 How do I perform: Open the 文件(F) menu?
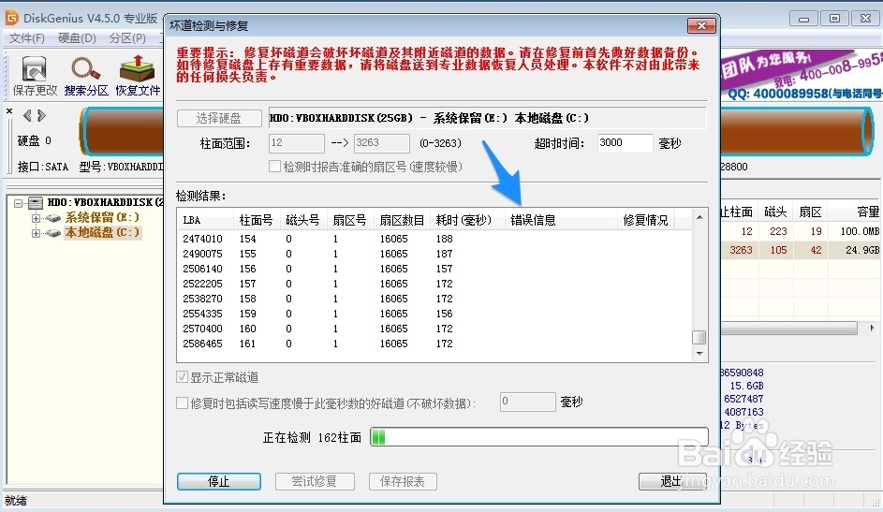pos(27,38)
